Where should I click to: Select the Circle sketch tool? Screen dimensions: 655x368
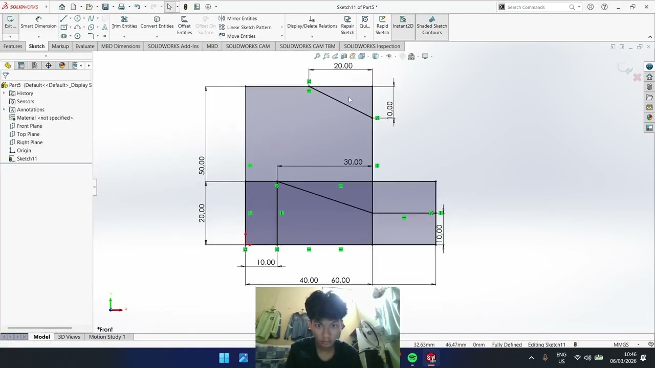(x=77, y=18)
